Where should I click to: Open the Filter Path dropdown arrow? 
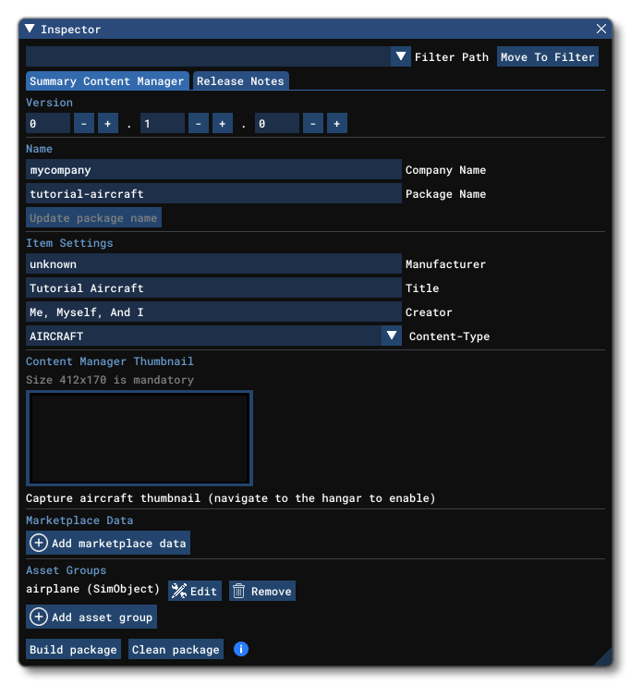pyautogui.click(x=400, y=56)
